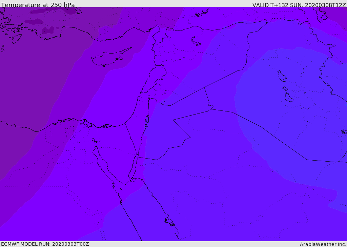Screen dimensions: 347x247
Task: Click the ArabiaWeather Inc. credit text
Action: (x=323, y=244)
